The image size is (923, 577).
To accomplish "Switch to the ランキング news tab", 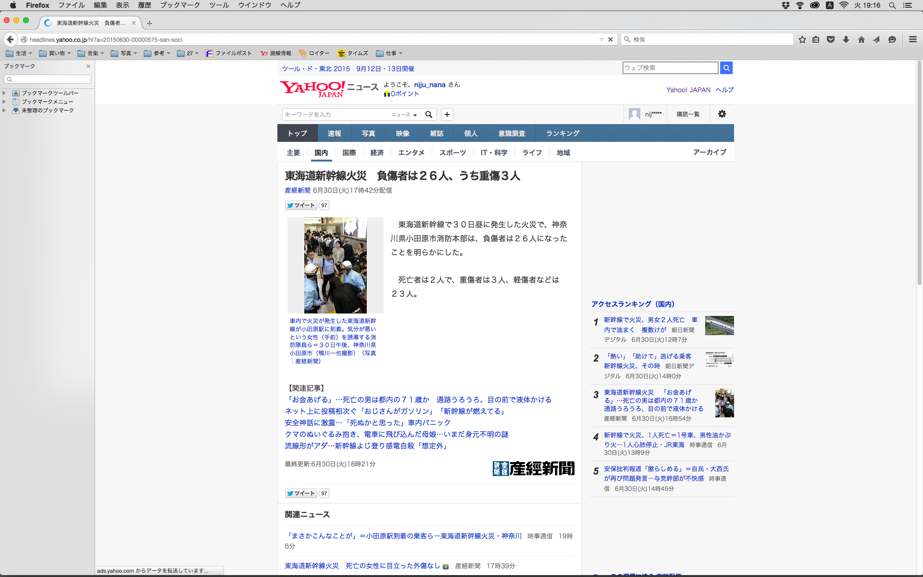I will pos(562,133).
